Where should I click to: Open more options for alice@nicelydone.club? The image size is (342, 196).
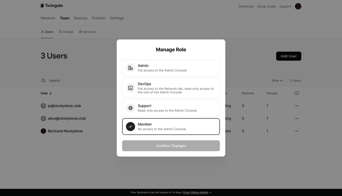click(297, 118)
